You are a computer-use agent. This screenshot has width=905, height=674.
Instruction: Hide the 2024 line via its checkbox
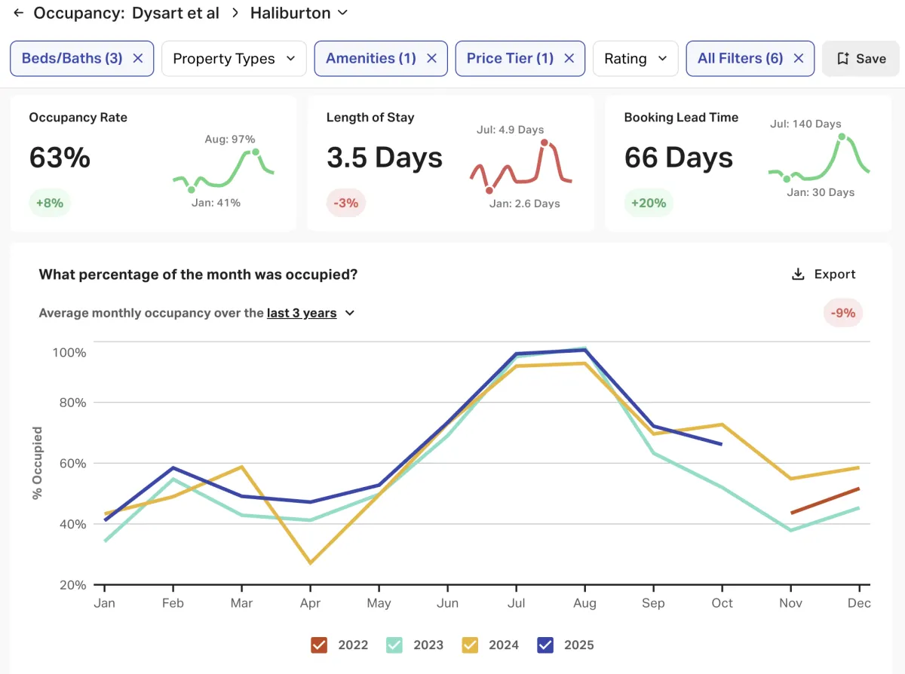470,645
